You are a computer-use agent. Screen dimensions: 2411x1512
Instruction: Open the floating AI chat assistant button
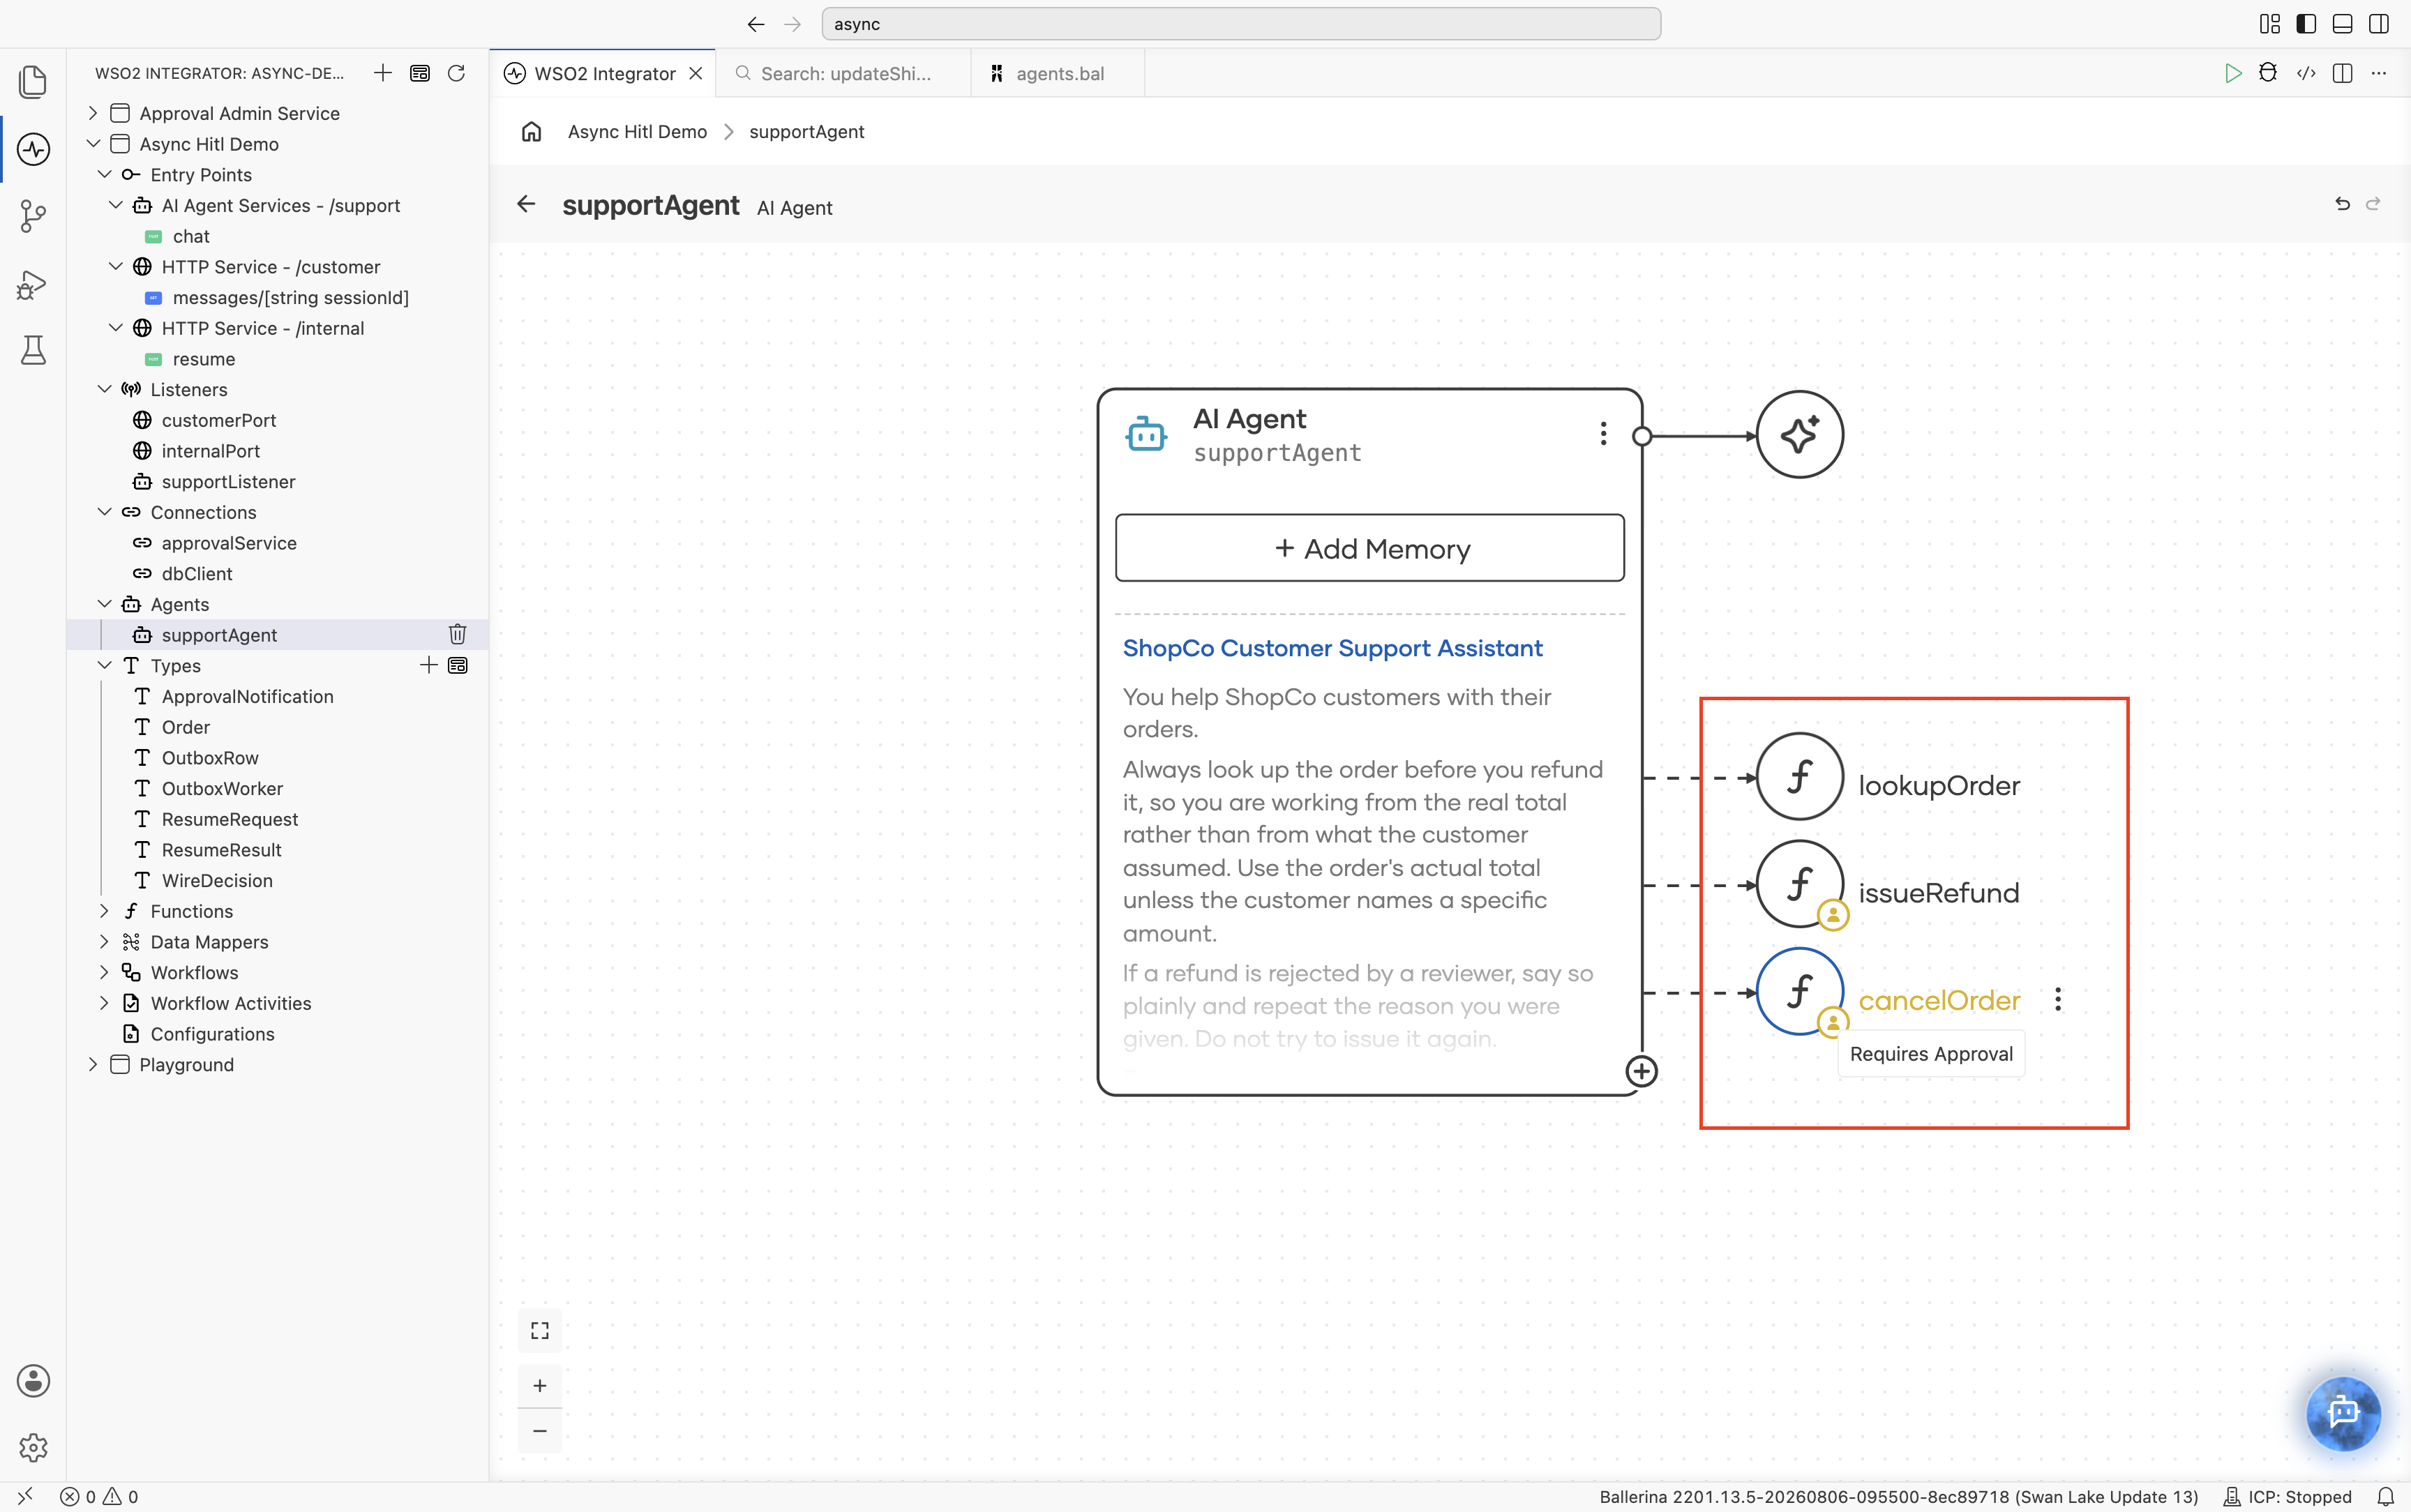click(x=2343, y=1413)
